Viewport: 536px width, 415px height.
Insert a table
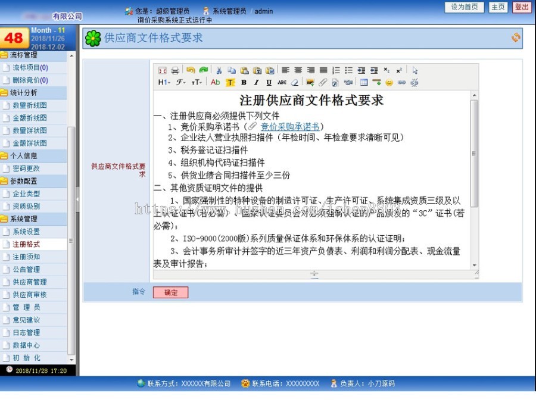tap(364, 82)
